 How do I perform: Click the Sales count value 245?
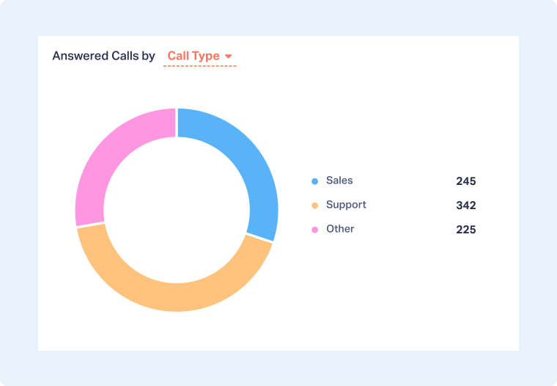(465, 181)
